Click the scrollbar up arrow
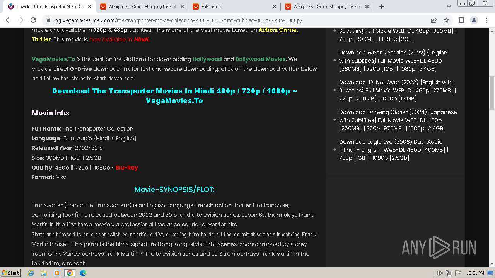Image resolution: width=495 pixels, height=278 pixels. point(492,31)
